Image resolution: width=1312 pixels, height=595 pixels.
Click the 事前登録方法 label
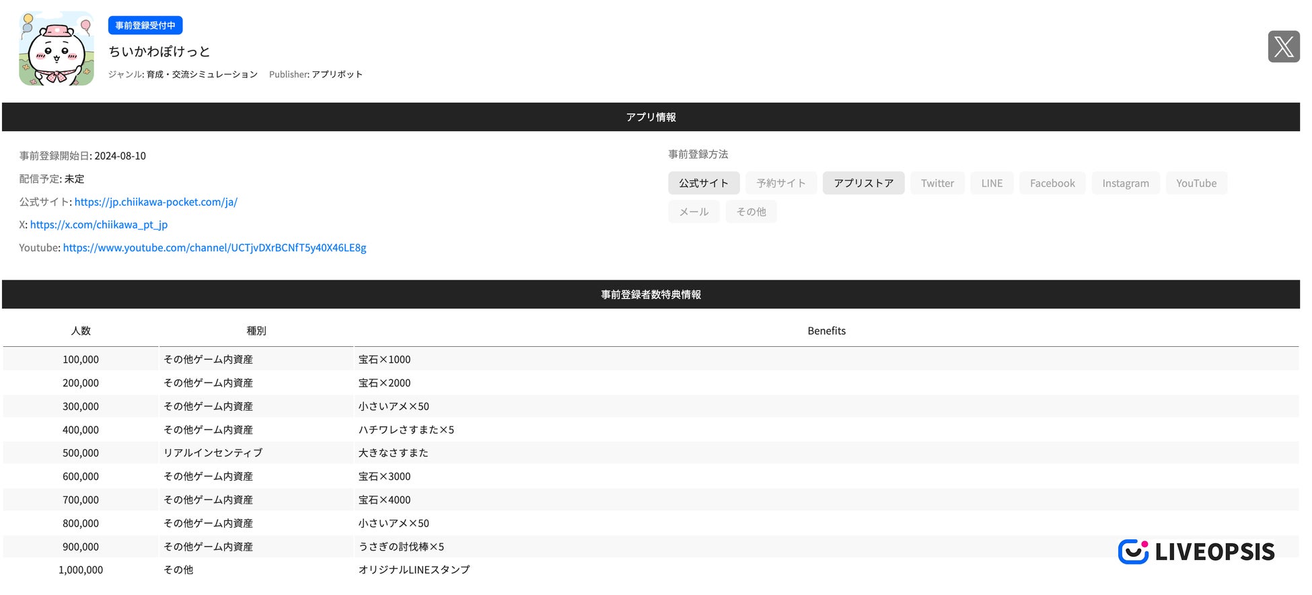tap(698, 155)
